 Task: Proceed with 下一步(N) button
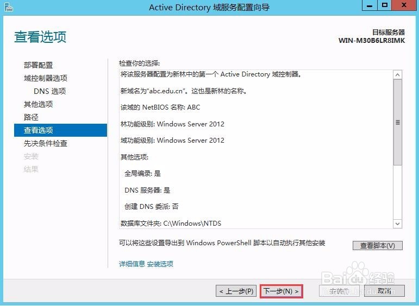pos(281,291)
